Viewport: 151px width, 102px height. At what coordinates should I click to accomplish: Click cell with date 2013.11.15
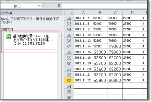83,52
